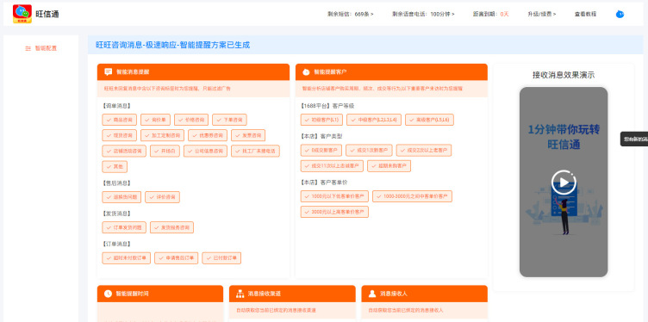Click the 消息接收渠道 panel header
Image resolution: width=648 pixels, height=322 pixels.
[x=292, y=294]
